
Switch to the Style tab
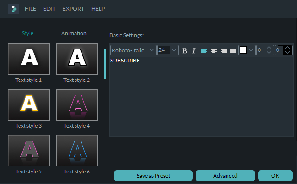coord(27,33)
